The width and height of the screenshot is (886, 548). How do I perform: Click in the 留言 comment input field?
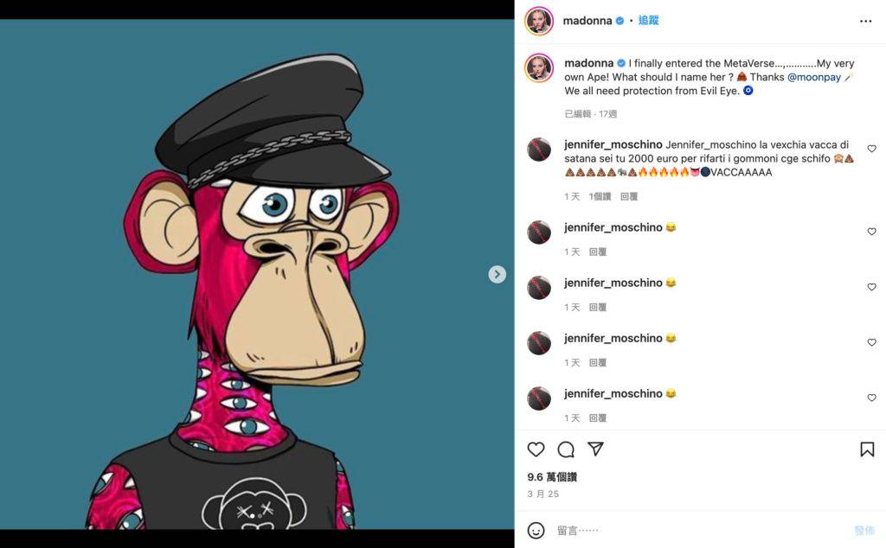point(692,530)
